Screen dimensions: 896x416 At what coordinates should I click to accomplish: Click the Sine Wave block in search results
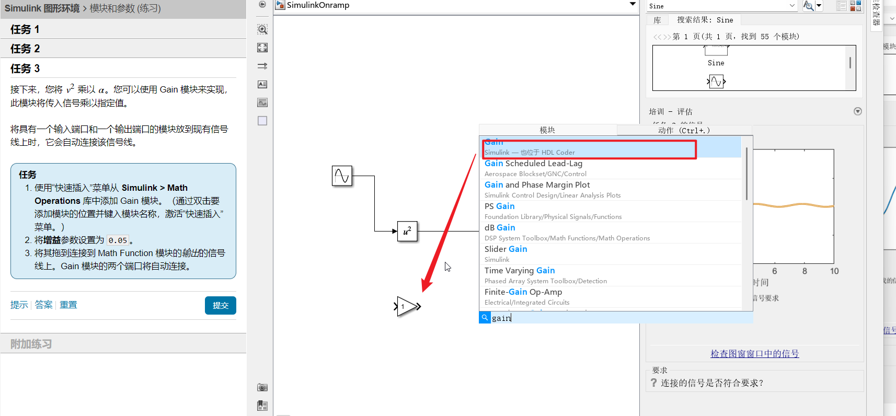point(716,82)
